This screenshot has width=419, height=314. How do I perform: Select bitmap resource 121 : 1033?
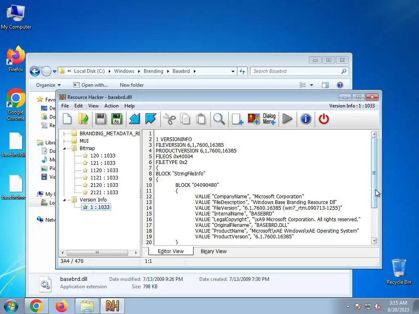point(103,163)
